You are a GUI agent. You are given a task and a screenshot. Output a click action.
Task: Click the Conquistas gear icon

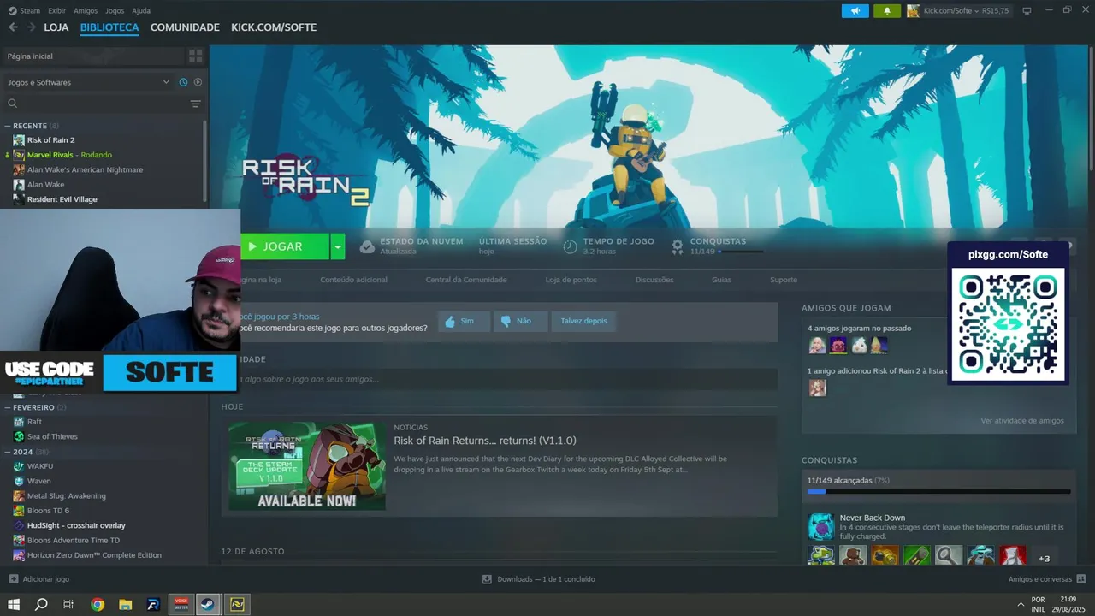pos(678,246)
